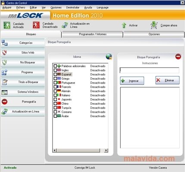Image resolution: width=185 pixels, height=172 pixels.
Task: Enable the Espanol language checkbox
Action: (55, 75)
